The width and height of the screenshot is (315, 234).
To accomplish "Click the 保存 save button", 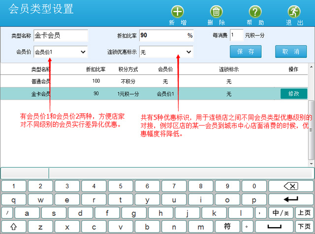I will click(245, 52).
